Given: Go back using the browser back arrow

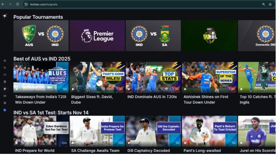Looking at the screenshot, I should [x=3, y=4].
